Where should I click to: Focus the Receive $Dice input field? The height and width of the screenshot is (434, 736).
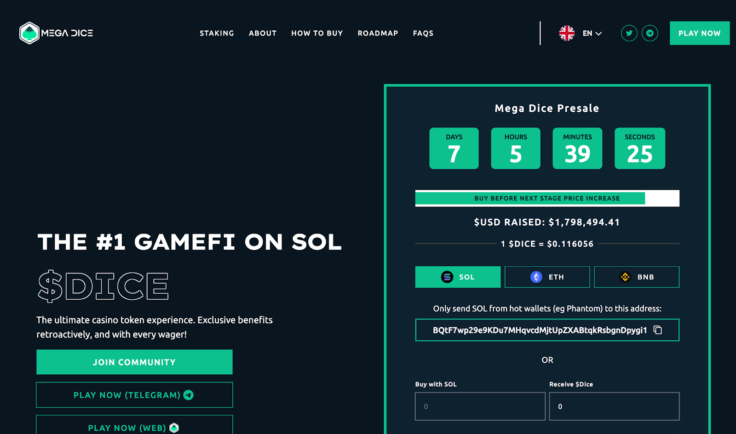tap(615, 406)
